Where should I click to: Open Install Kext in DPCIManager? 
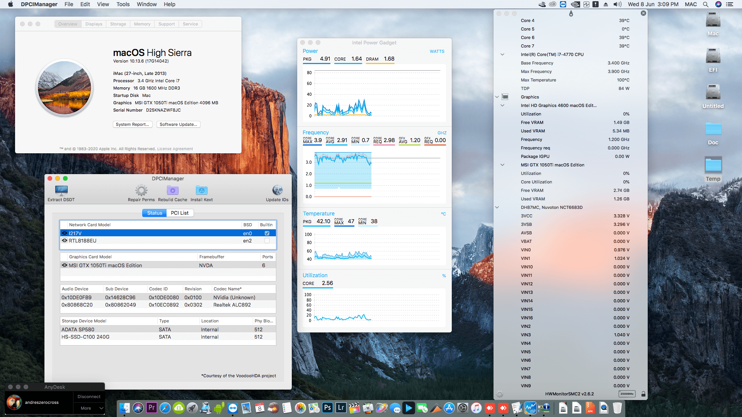(x=201, y=193)
